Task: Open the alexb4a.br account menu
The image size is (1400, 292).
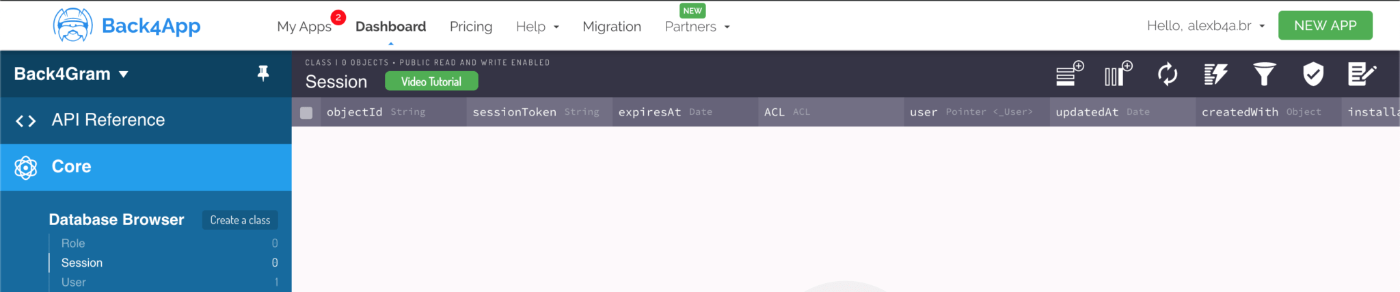Action: [x=1205, y=26]
